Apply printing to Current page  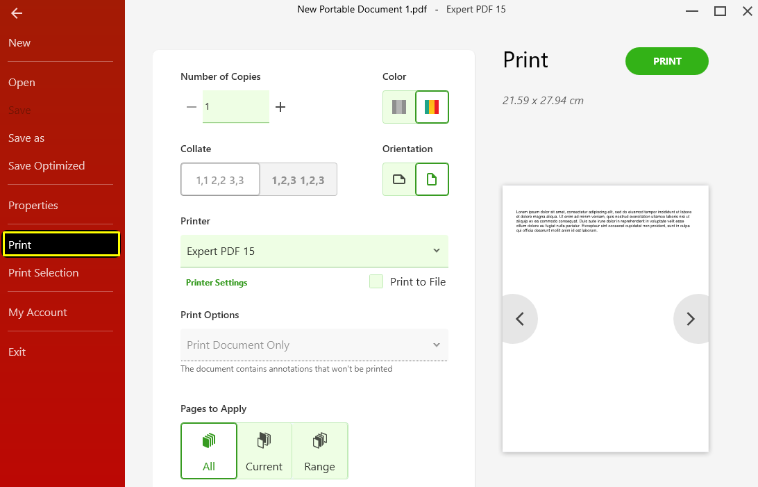pyautogui.click(x=264, y=451)
